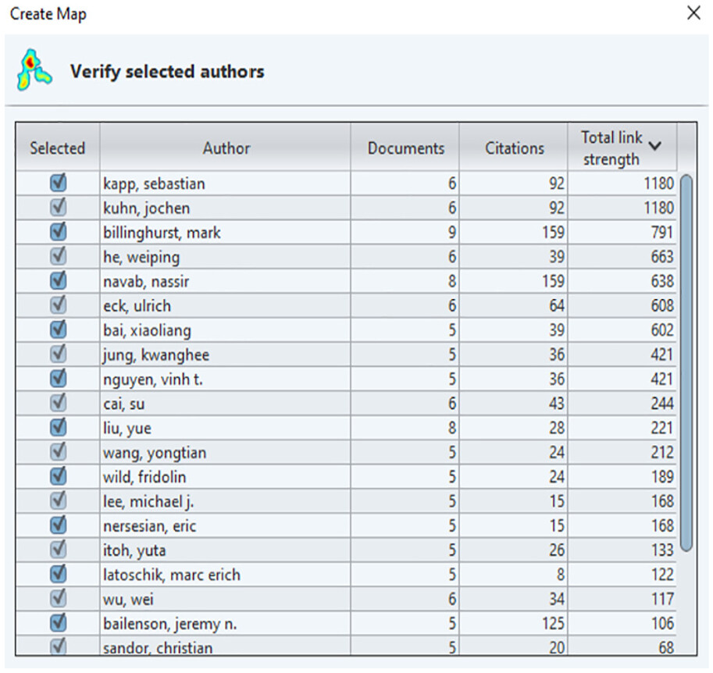
Task: Sort table by Author column header
Action: click(x=226, y=148)
